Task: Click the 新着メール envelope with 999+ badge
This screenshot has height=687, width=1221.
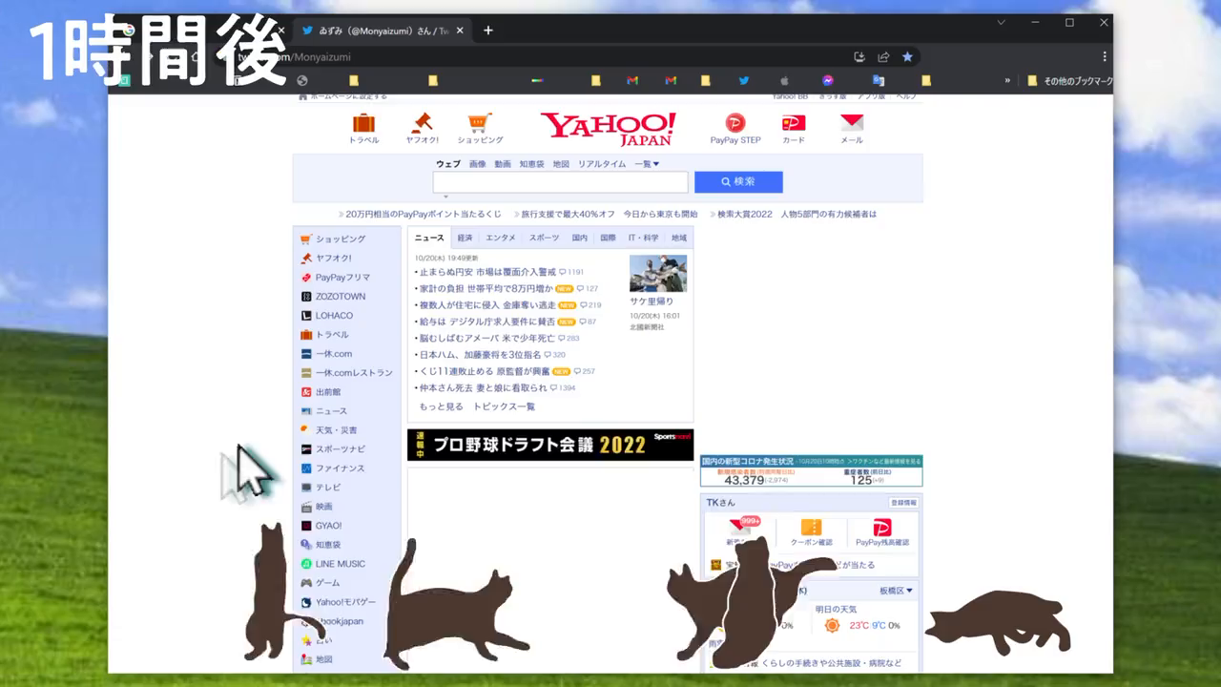Action: click(740, 531)
